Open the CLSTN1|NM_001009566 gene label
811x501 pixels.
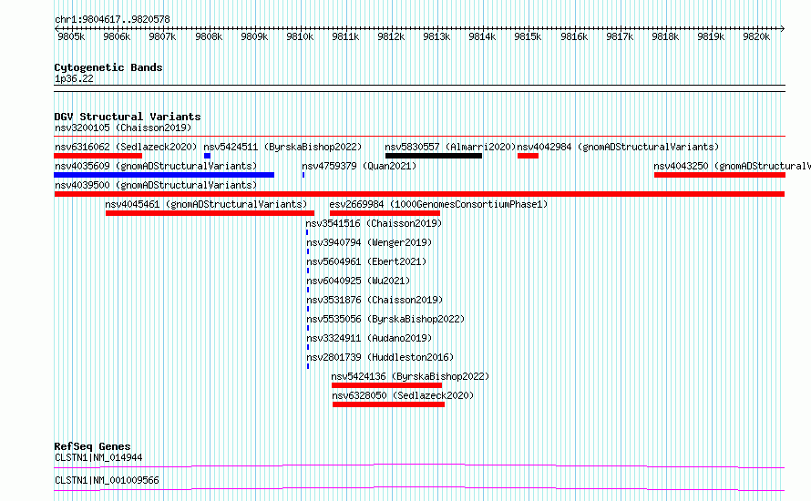tap(107, 480)
